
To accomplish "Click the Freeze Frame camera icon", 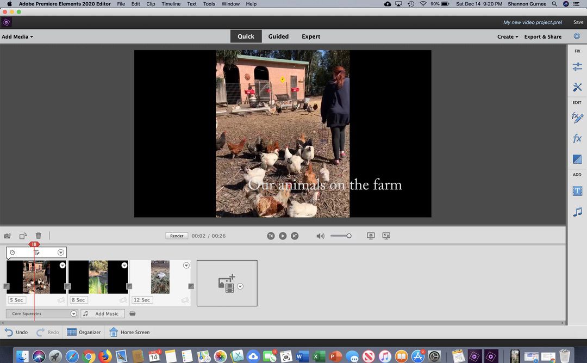I will click(x=7, y=236).
